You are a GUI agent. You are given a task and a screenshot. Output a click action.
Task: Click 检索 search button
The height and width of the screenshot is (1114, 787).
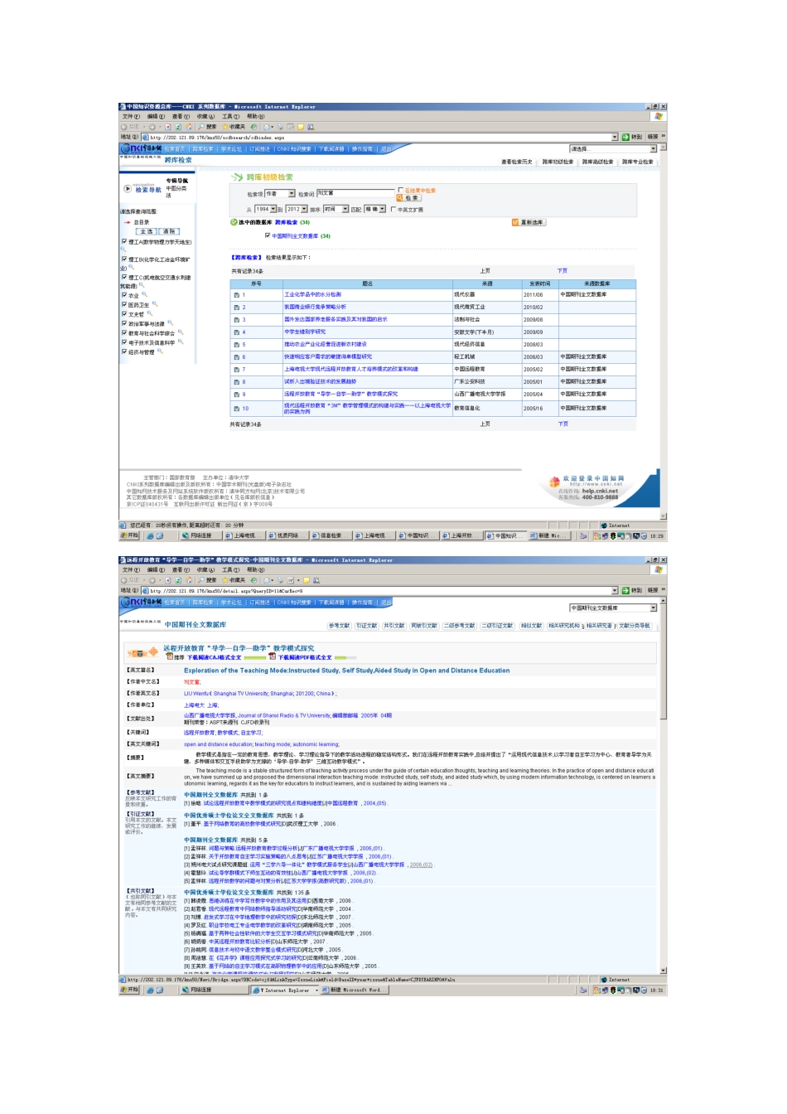click(x=408, y=198)
